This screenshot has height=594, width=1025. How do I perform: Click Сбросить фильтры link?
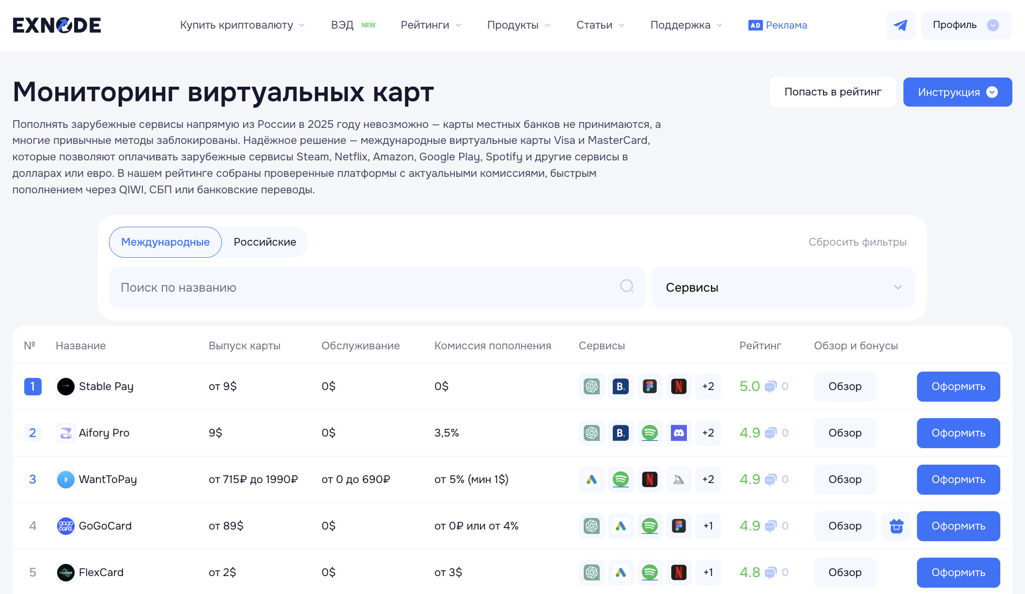[x=857, y=242]
